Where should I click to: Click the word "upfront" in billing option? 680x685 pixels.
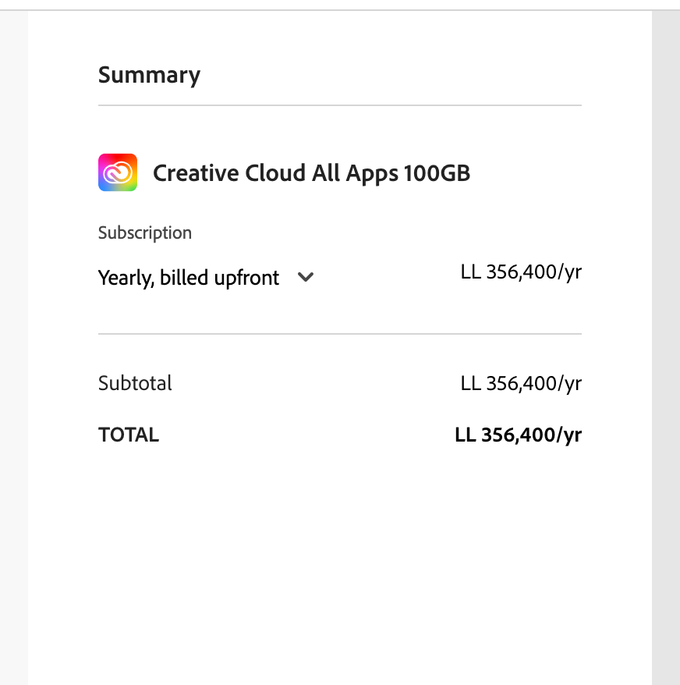[x=246, y=278]
